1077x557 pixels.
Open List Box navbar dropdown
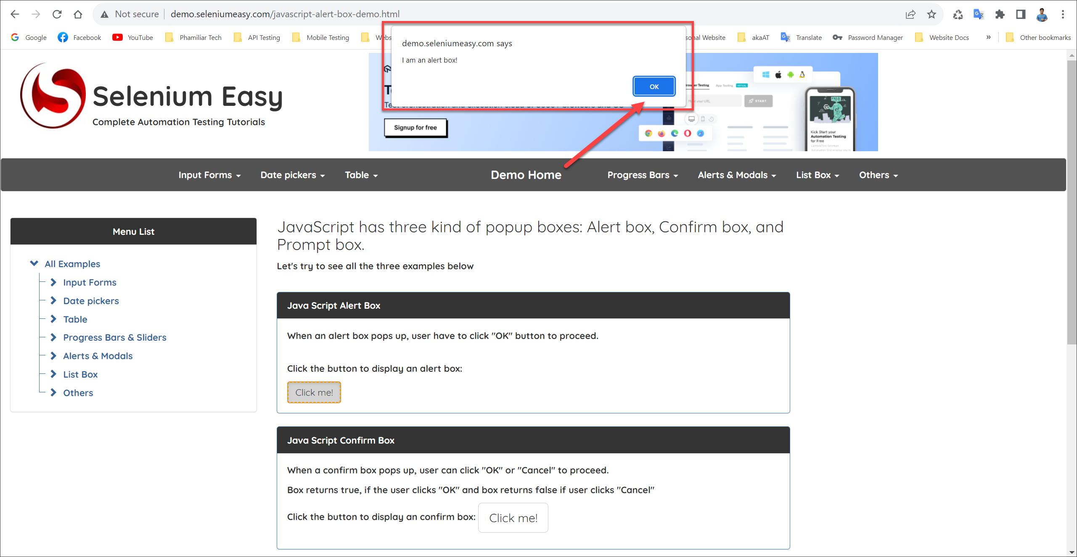click(x=818, y=175)
